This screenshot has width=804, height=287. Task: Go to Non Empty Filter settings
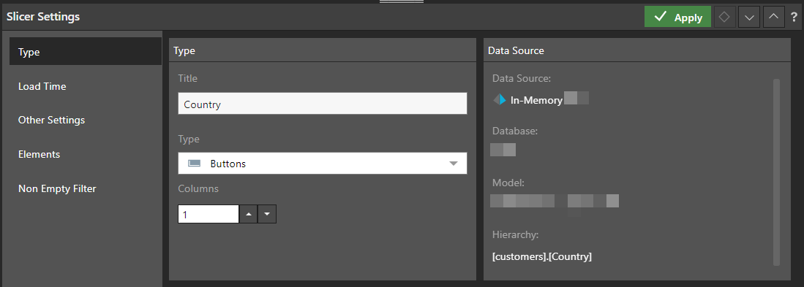point(86,188)
